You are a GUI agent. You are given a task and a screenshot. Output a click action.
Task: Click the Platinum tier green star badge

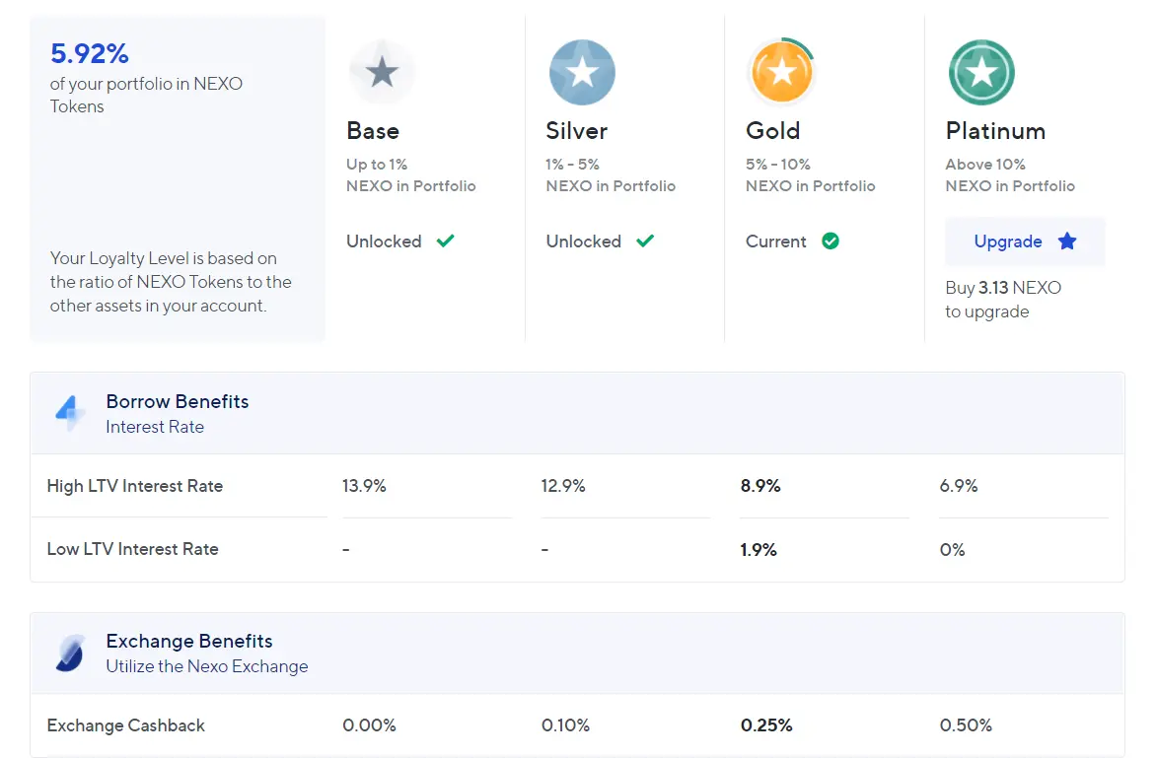[981, 72]
